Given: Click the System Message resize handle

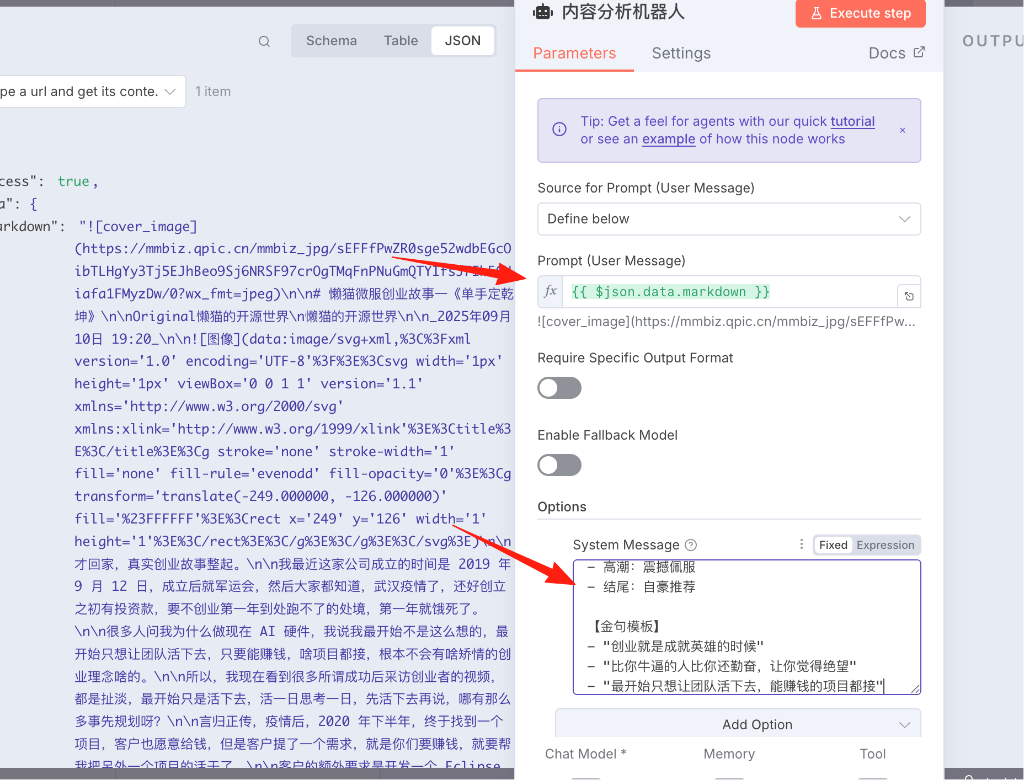Looking at the screenshot, I should pyautogui.click(x=915, y=688).
